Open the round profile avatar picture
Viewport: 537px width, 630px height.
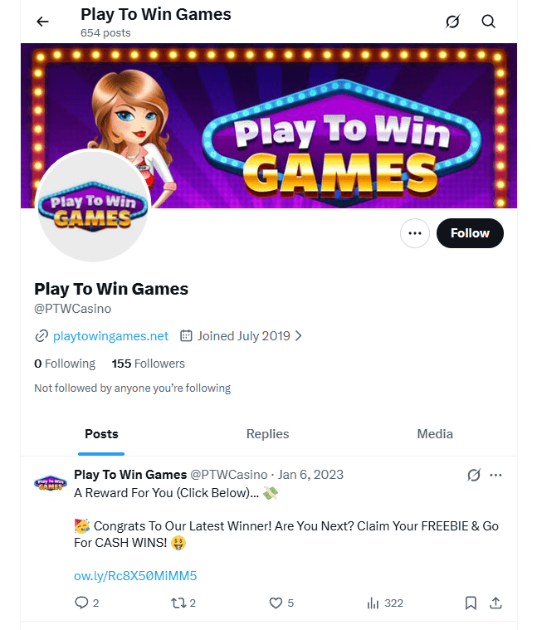[94, 207]
